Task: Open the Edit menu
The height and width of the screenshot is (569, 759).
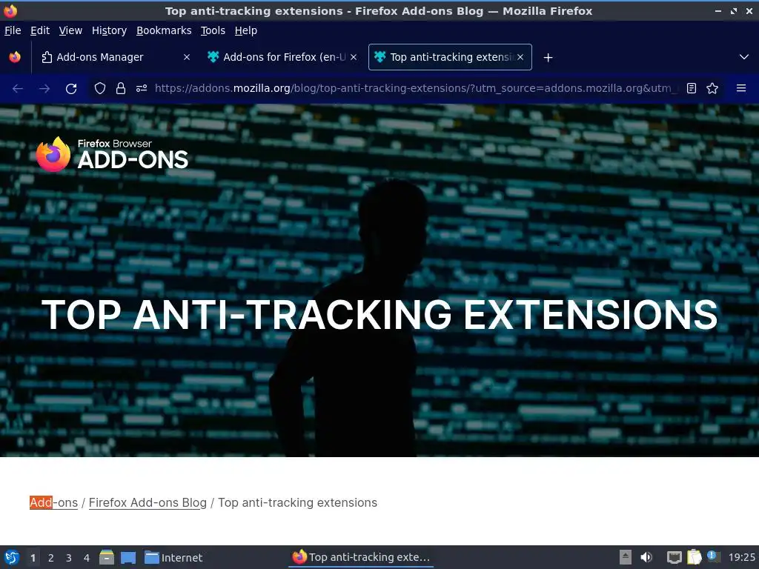Action: coord(40,30)
